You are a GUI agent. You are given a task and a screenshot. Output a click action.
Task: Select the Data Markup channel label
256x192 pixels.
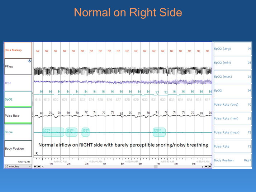click(x=17, y=50)
